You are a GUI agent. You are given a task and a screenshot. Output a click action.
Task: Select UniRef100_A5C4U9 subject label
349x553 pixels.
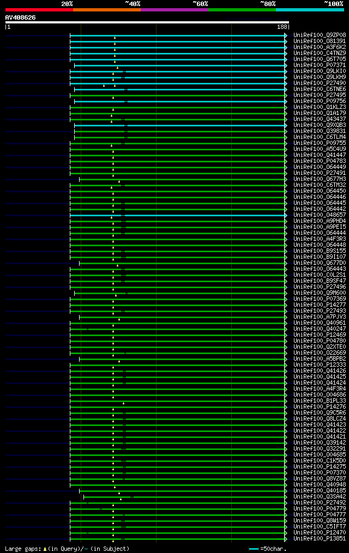click(x=320, y=149)
